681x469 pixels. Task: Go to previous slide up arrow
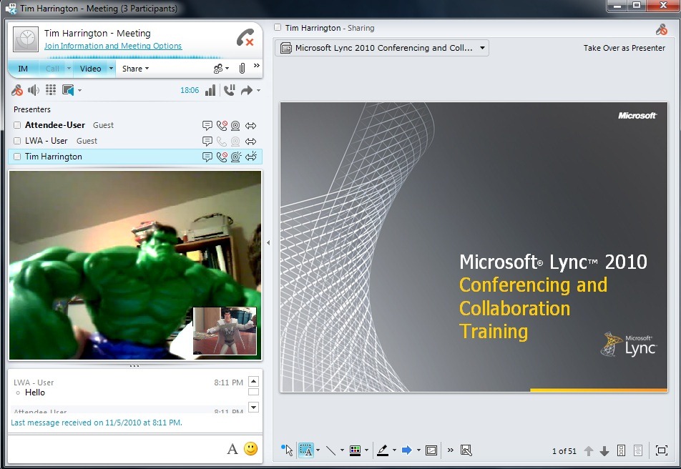coord(589,450)
